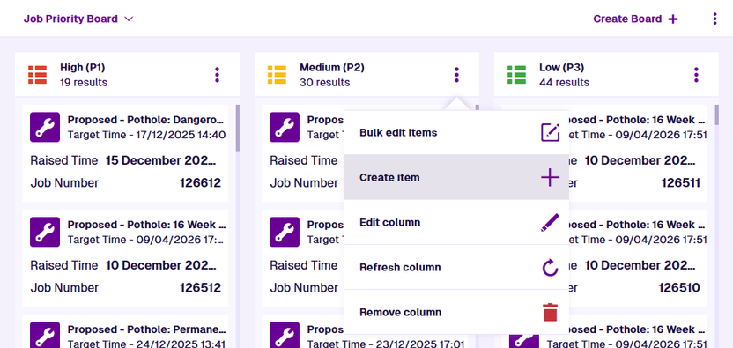The height and width of the screenshot is (348, 733).
Task: Click Create Board button
Action: tap(635, 19)
